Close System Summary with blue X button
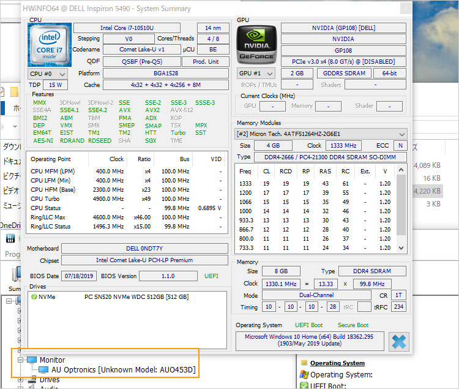Image resolution: width=459 pixels, height=389 pixels. pos(398,342)
